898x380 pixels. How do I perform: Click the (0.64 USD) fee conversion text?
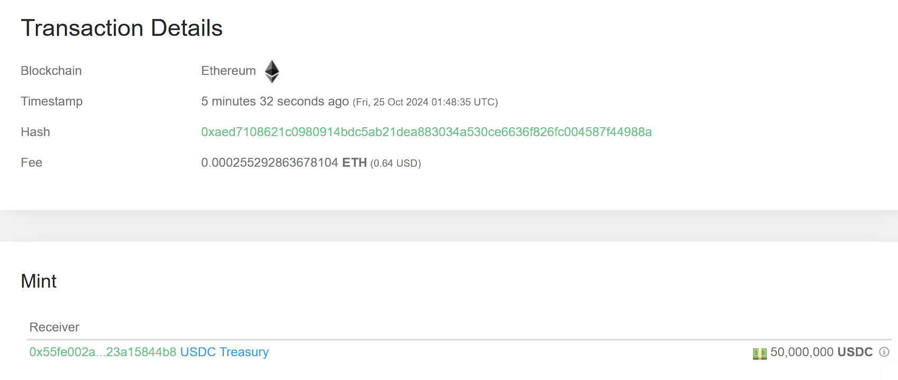point(396,163)
